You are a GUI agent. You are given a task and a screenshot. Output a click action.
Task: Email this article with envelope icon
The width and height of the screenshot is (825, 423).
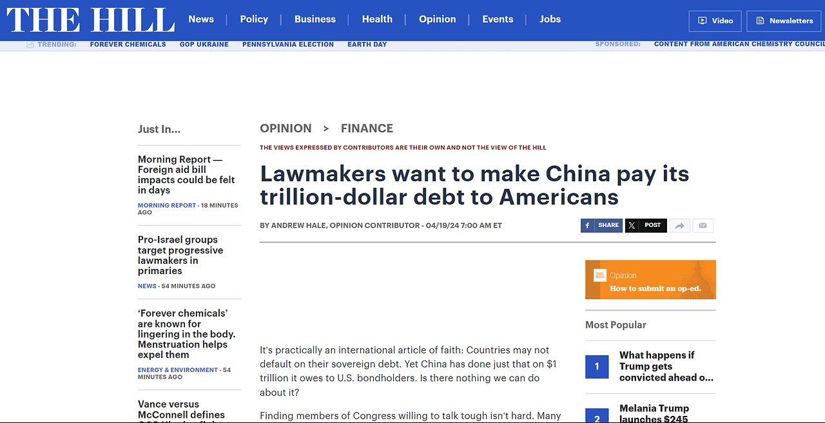tap(703, 226)
